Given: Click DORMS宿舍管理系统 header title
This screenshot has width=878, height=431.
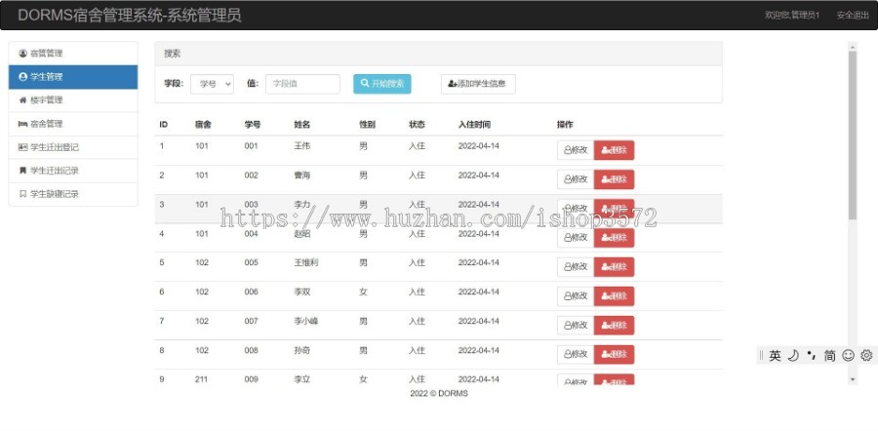Looking at the screenshot, I should tap(130, 15).
